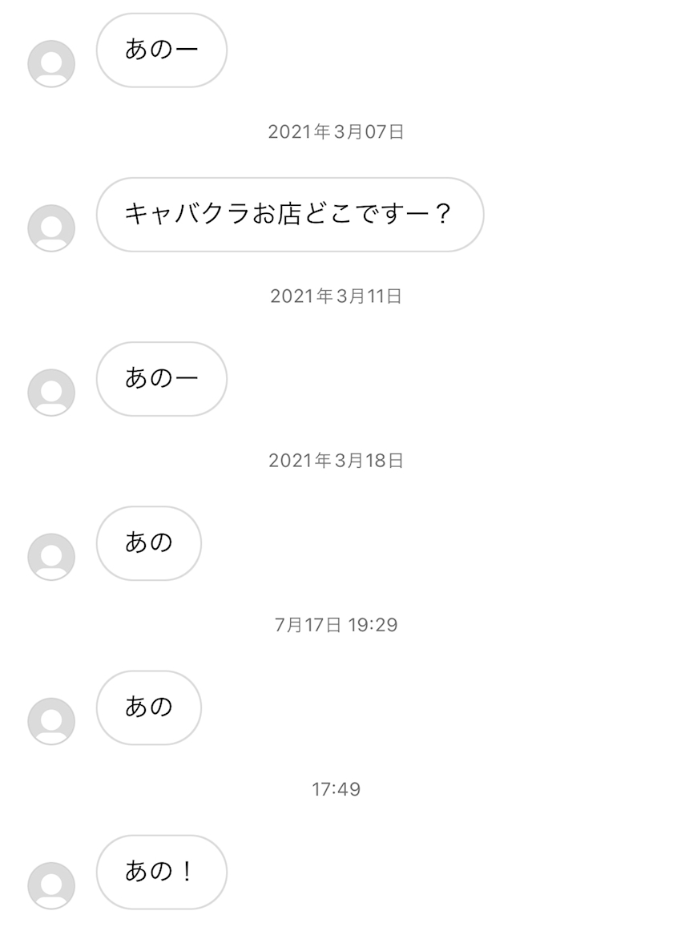Screen dimensions: 673x931
Task: Select あの bubble below 7月17日 19:29
Action: (149, 707)
